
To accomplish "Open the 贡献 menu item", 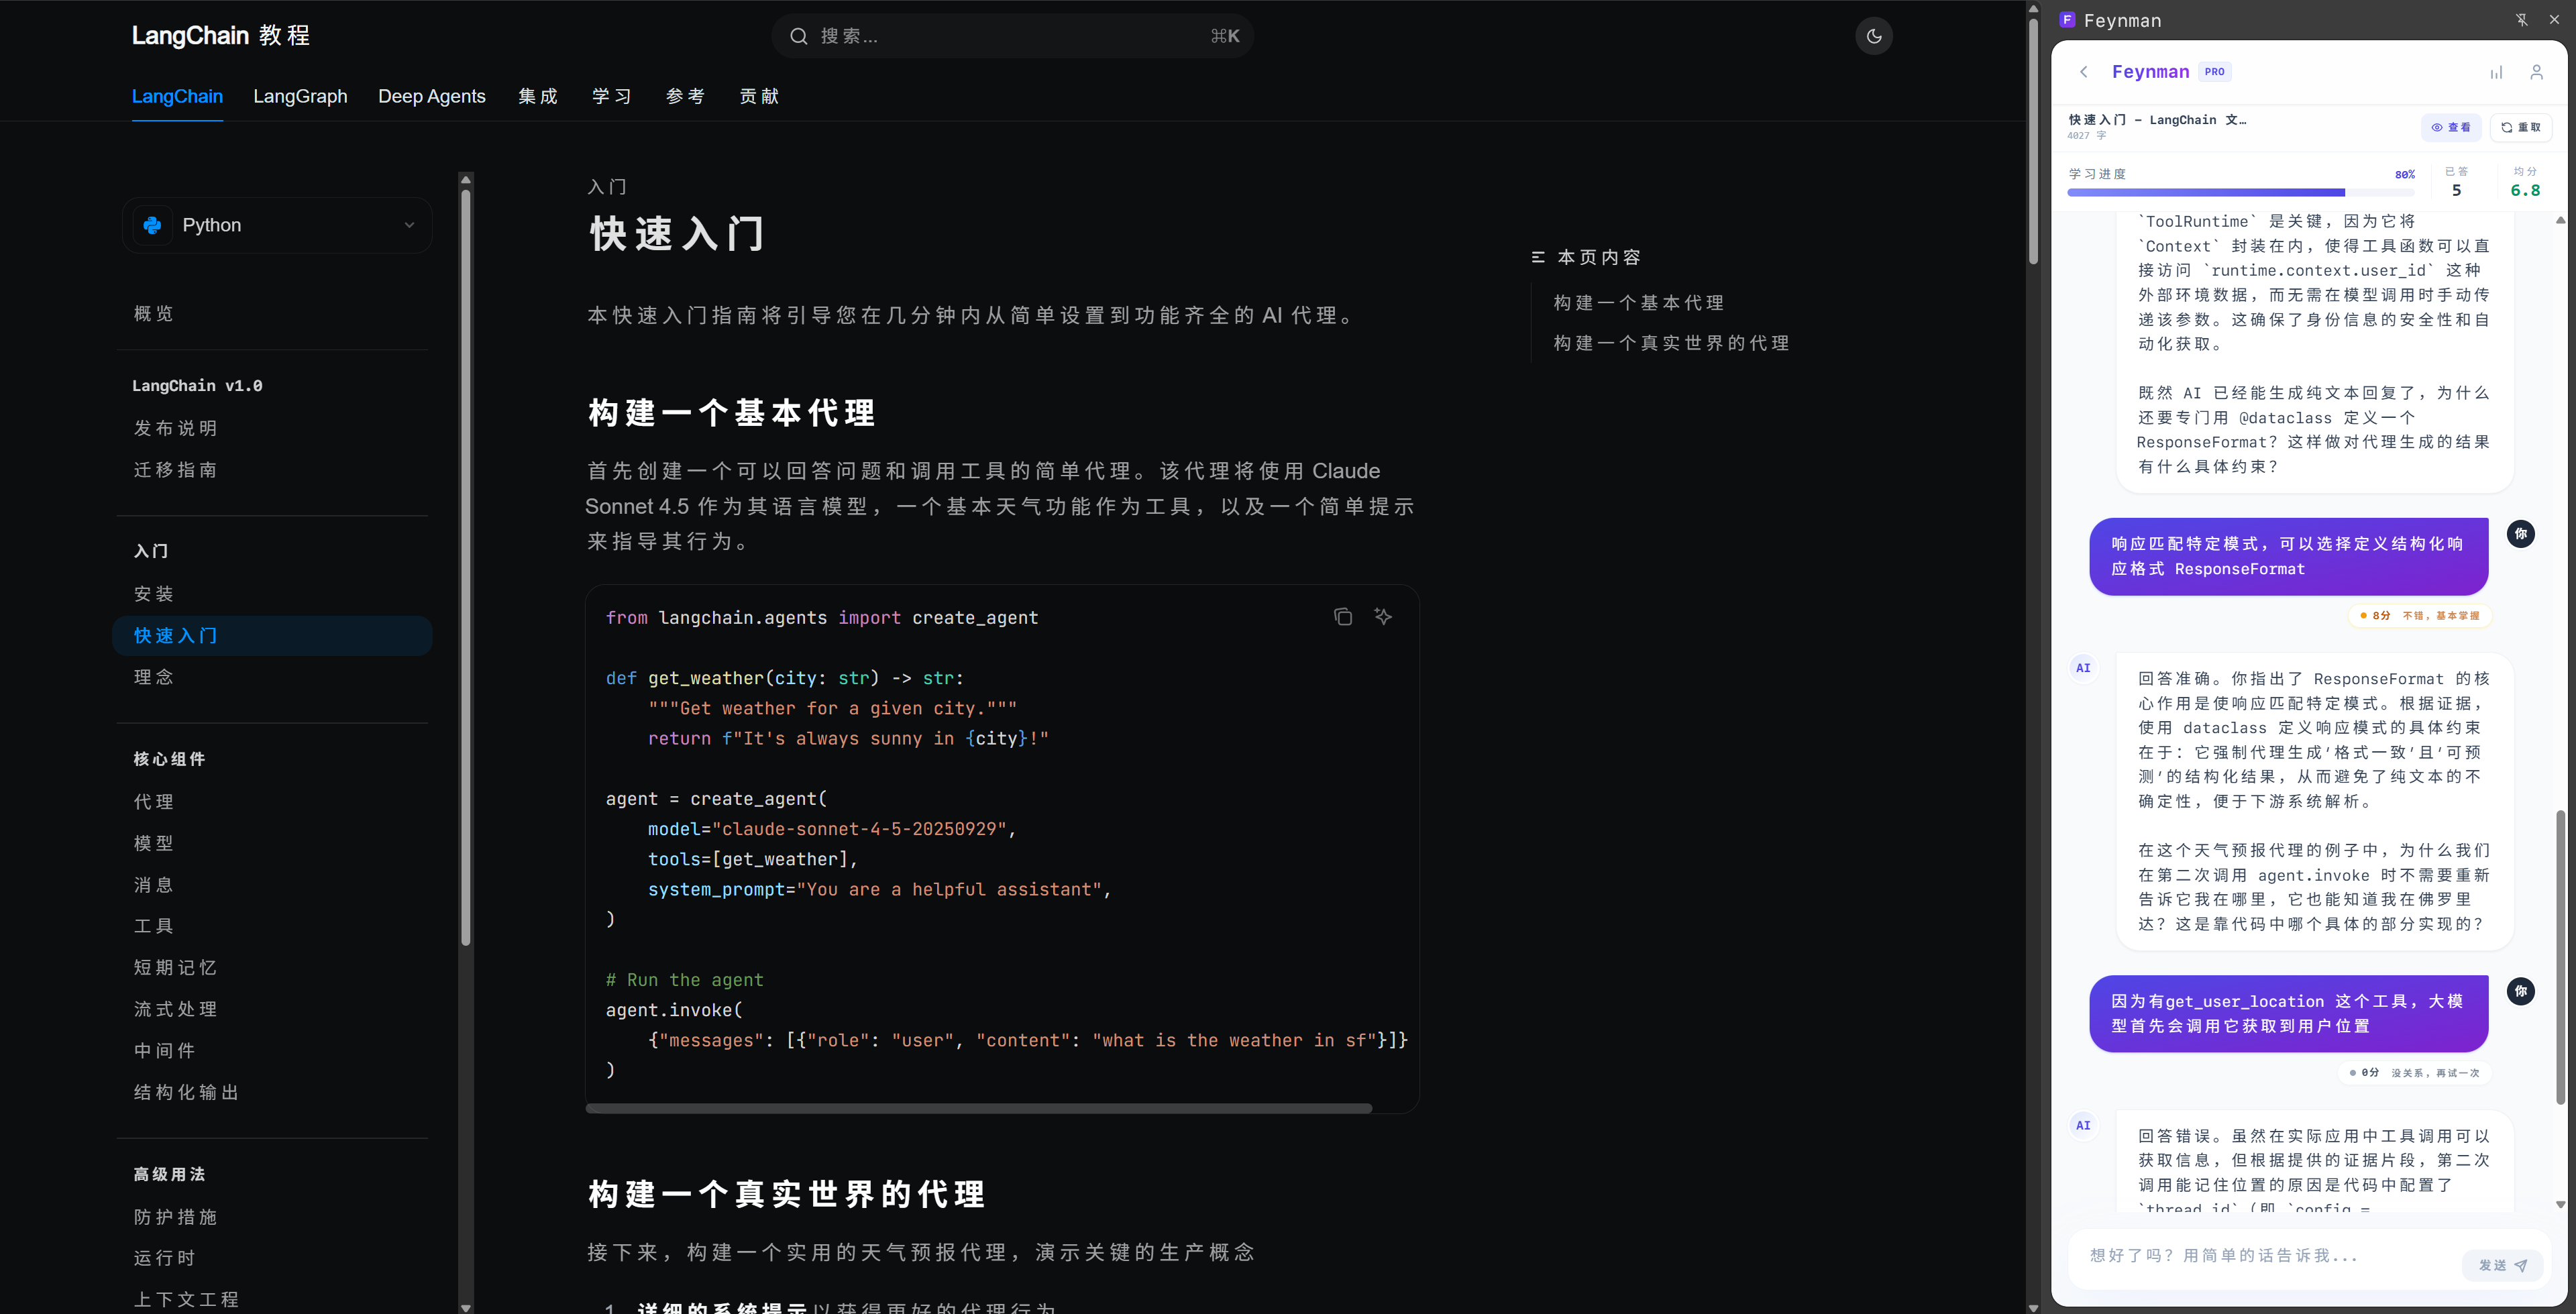I will coord(759,96).
